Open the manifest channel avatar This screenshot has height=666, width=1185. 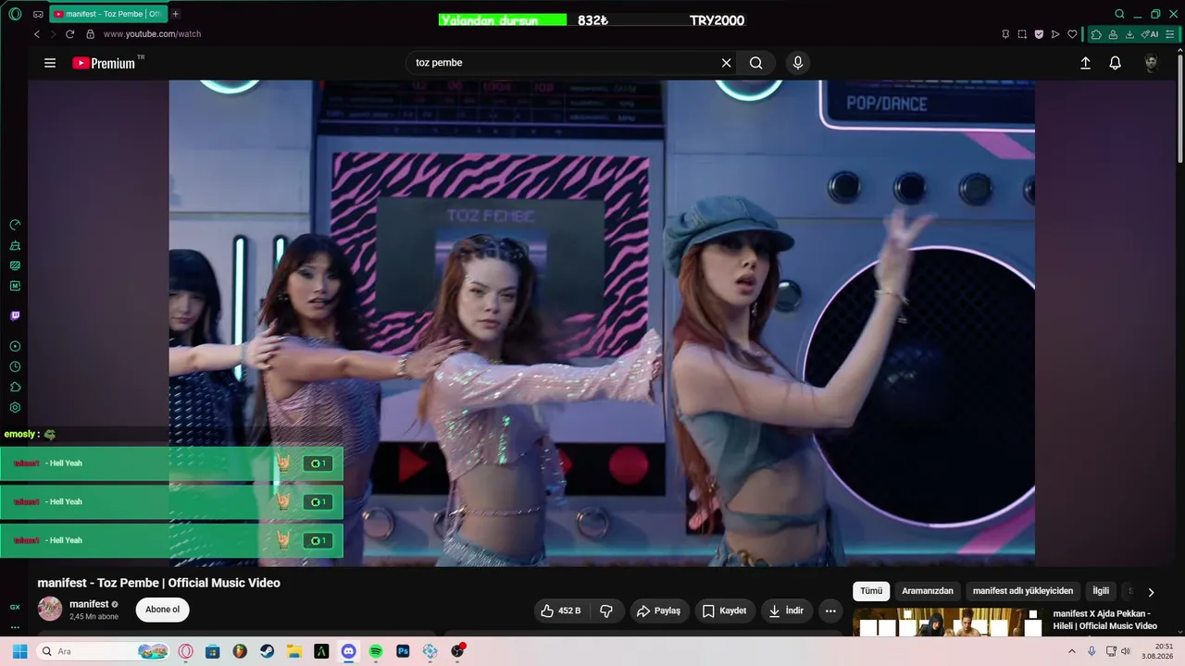(50, 609)
